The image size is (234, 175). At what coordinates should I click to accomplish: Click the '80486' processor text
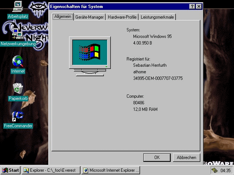tap(139, 103)
